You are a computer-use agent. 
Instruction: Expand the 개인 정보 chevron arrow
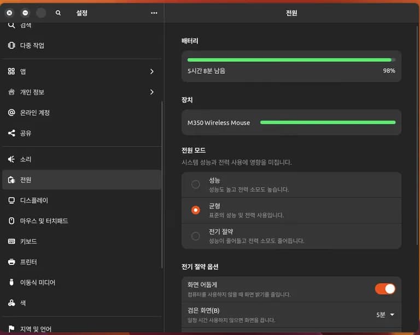(x=151, y=92)
